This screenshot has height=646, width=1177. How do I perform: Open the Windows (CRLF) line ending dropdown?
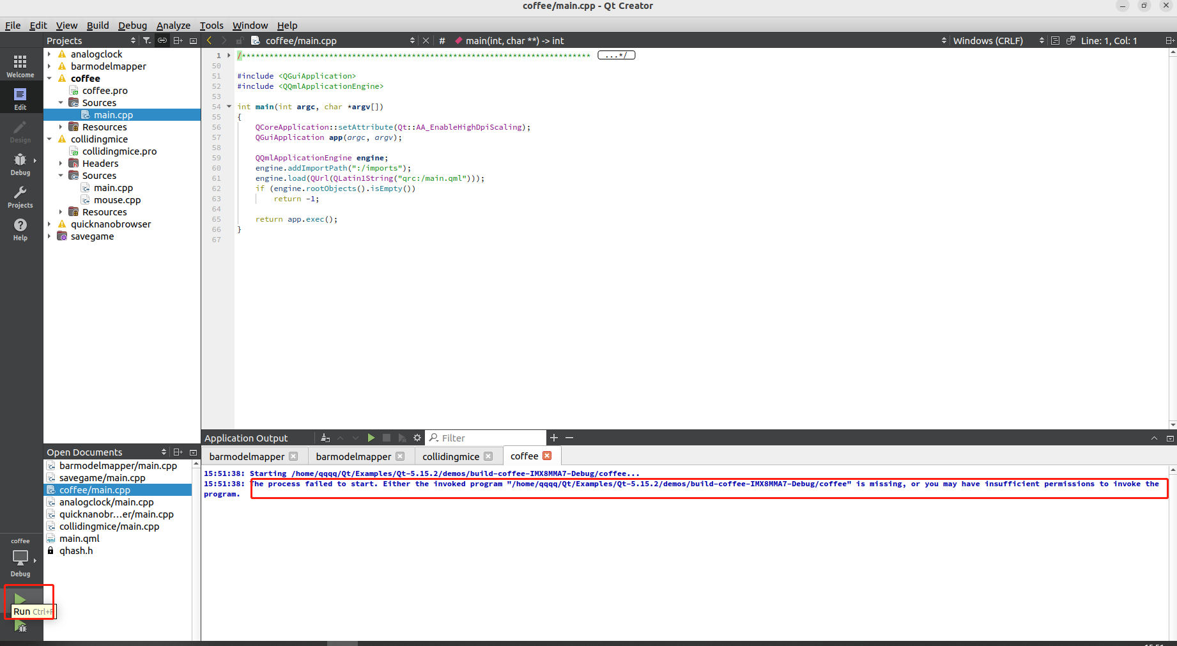998,40
